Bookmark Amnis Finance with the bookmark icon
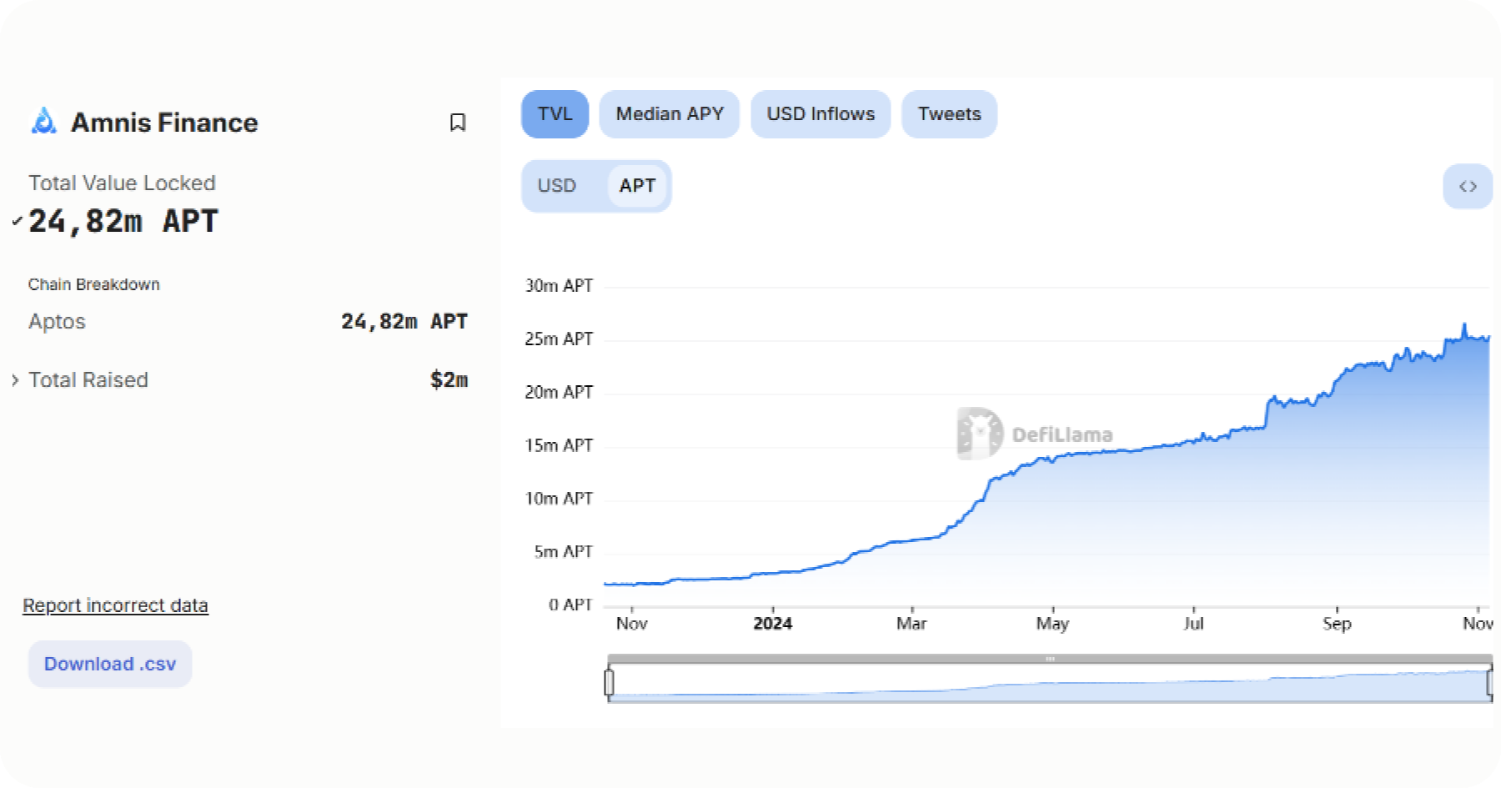1501x788 pixels. coord(457,123)
